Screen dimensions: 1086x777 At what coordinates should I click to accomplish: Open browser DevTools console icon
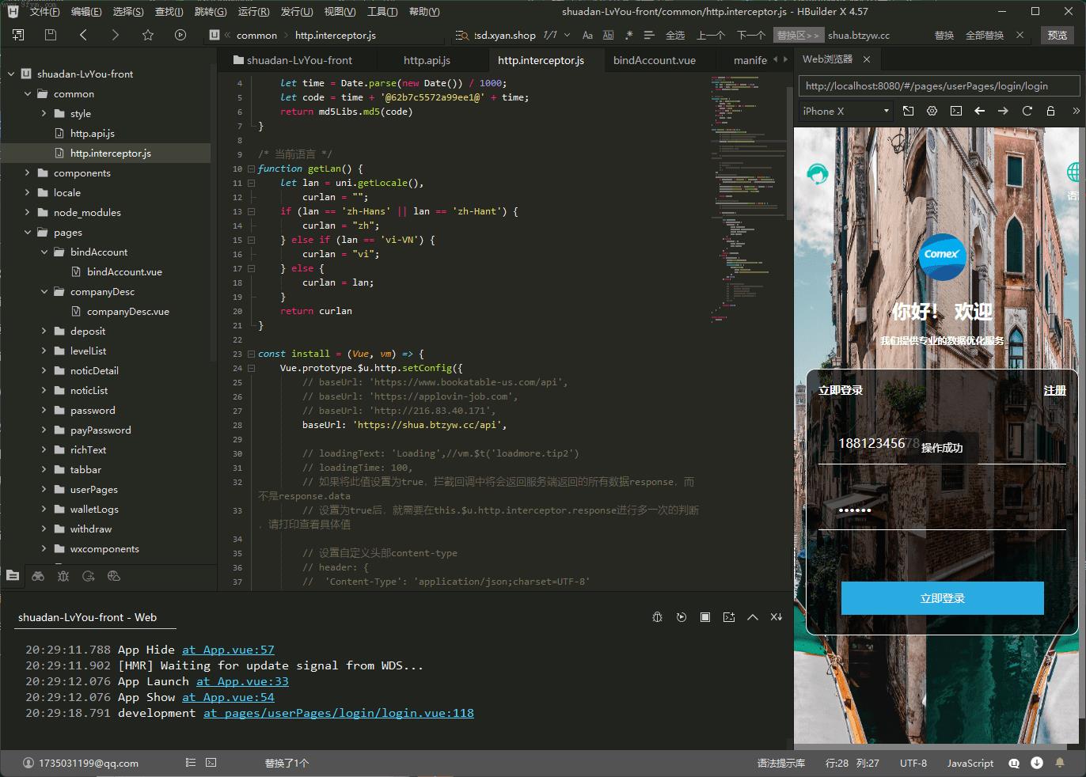pos(956,112)
